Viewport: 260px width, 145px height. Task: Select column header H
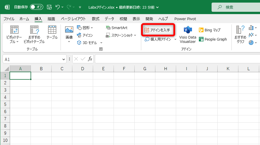[165, 69]
